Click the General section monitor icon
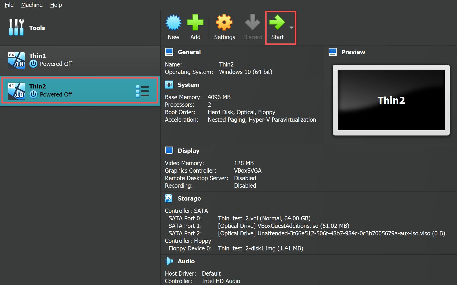This screenshot has height=285, width=457. [169, 52]
